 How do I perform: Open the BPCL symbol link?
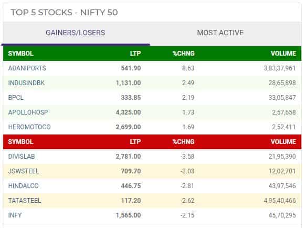[x=16, y=98]
